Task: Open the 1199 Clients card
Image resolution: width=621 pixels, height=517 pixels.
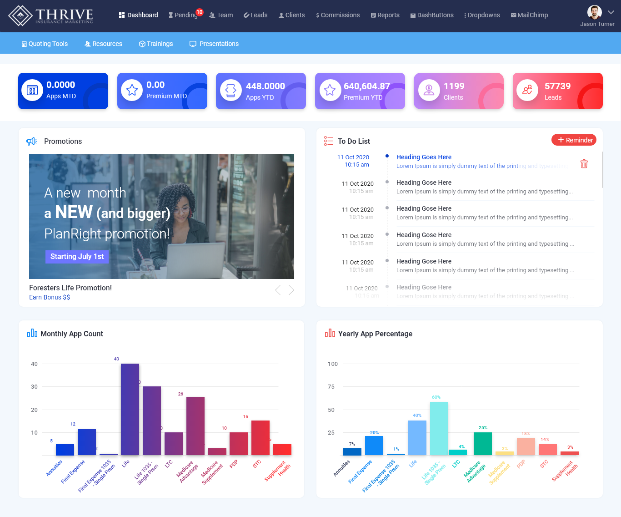Action: coord(459,91)
